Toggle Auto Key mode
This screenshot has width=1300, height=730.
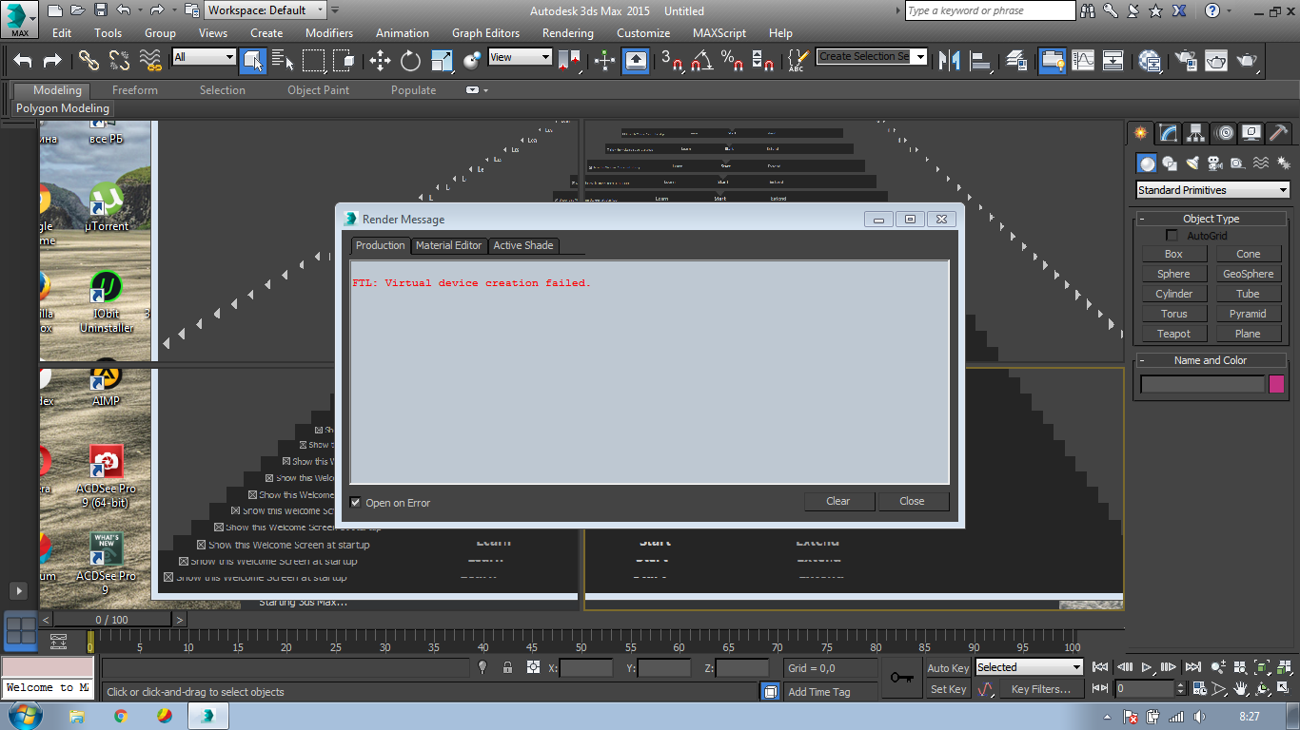click(x=948, y=668)
